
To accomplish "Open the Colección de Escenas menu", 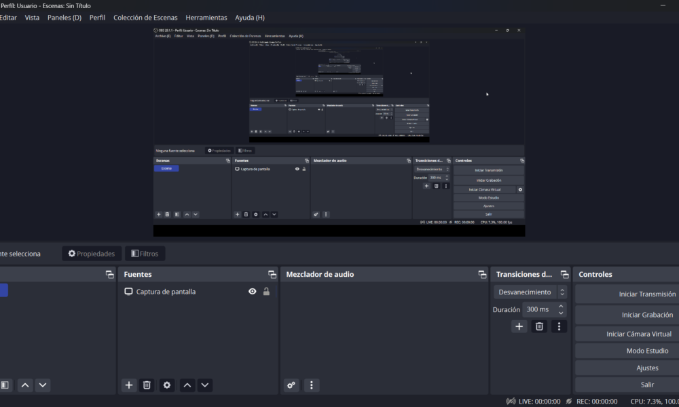I will point(145,18).
